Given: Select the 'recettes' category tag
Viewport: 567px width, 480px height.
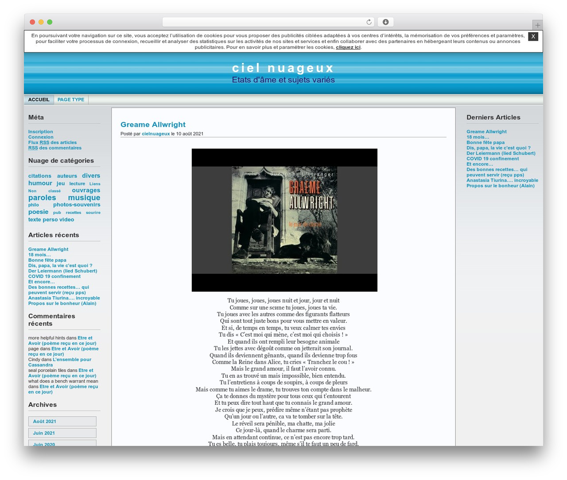Looking at the screenshot, I should (x=74, y=213).
